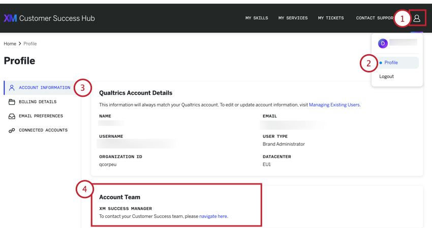Switch to Connected Accounts section
This screenshot has height=228, width=432.
[x=43, y=131]
